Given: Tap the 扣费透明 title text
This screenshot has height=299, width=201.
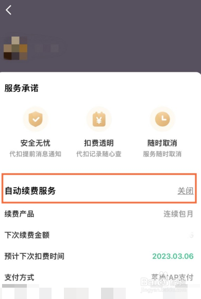Looking at the screenshot, I should click(x=99, y=143).
